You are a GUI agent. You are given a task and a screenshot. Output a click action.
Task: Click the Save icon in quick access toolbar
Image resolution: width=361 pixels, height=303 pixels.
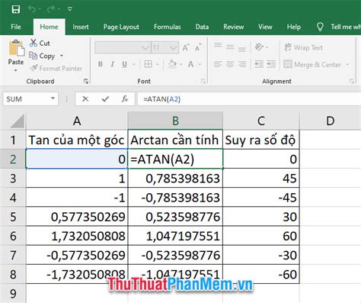click(16, 9)
